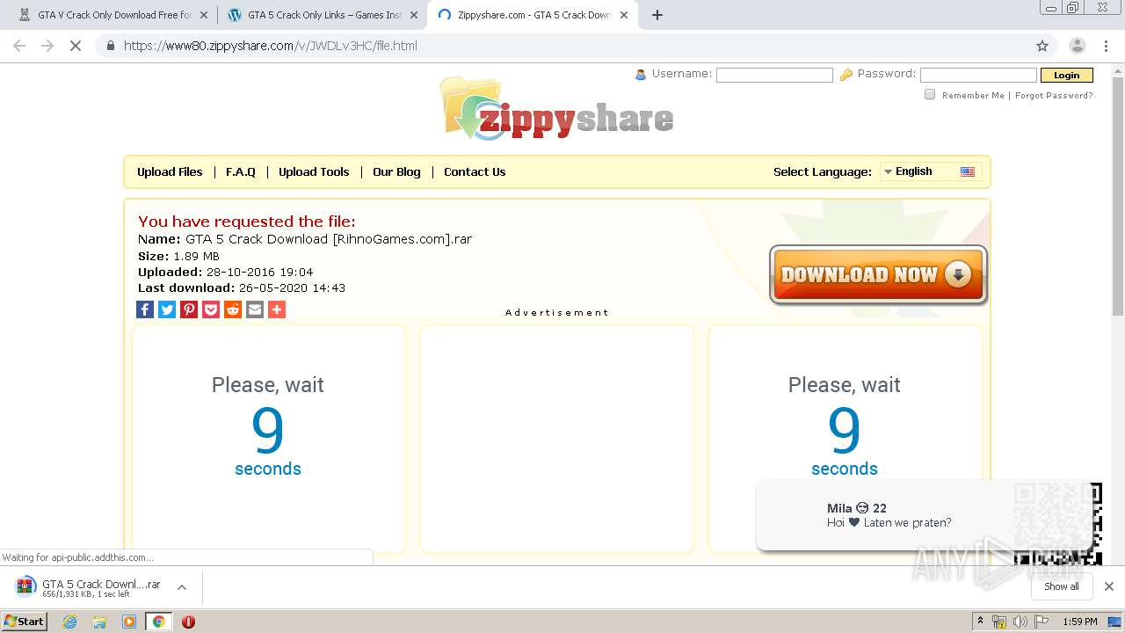Screen dimensions: 1125x633
Task: Bookmark this page with star icon
Action: [1042, 46]
